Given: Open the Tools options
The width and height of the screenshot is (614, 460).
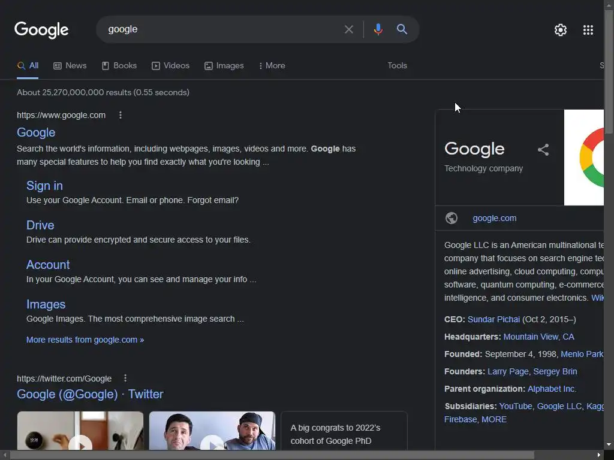Looking at the screenshot, I should point(397,66).
